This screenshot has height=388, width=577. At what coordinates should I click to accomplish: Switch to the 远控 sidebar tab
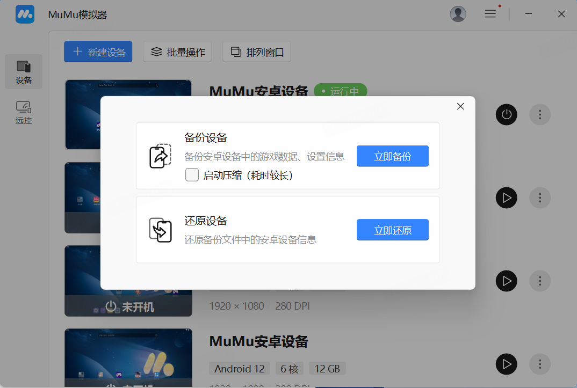(x=24, y=112)
